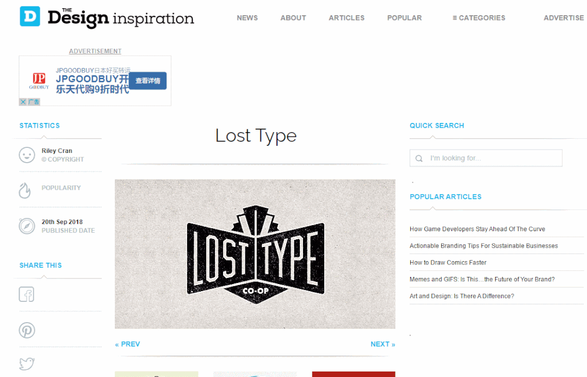Open 'How to Draw Comics Faster' article

pos(448,262)
